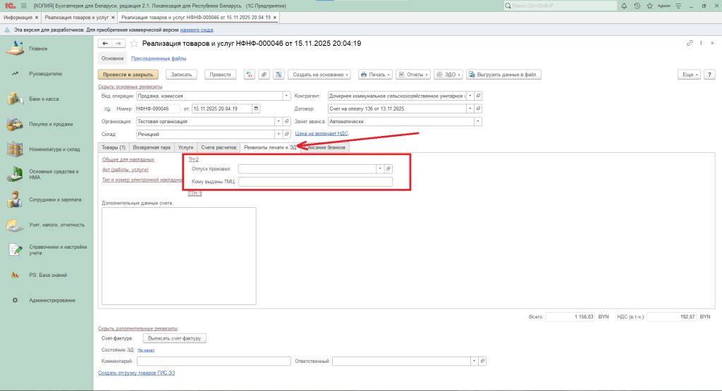
Task: Click into the Комментарий input field
Action: (214, 361)
